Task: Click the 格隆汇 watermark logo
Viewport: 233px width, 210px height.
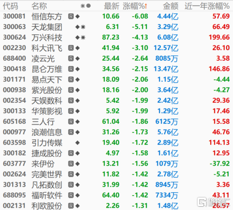Action: click(213, 202)
